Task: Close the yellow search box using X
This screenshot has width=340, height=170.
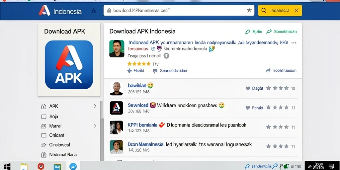Action: [x=297, y=10]
